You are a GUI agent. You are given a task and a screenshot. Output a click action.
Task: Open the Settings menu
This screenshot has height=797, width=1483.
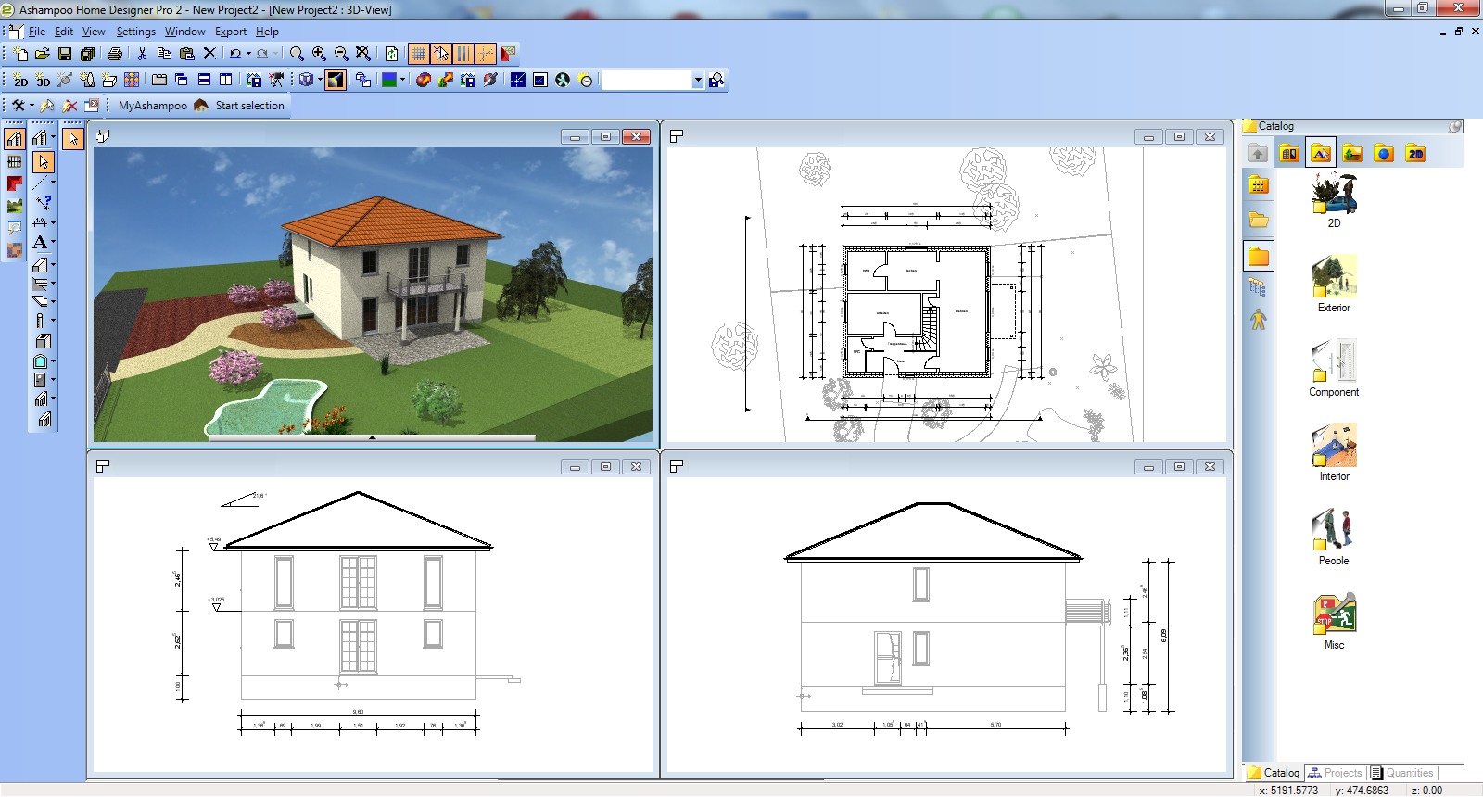click(x=135, y=32)
